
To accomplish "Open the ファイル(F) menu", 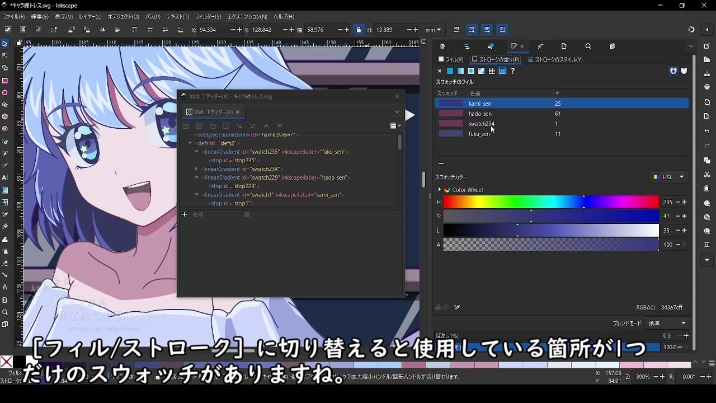I will coord(13,17).
